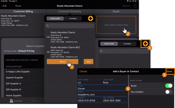Viewport: 175px width, 108px height.
Task: Turn on the Key Contact switch
Action: coord(169,92)
